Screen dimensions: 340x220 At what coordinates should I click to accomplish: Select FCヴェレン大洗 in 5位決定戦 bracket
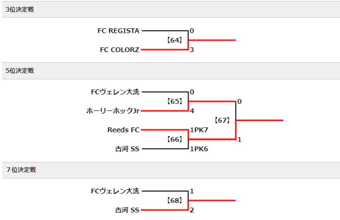115,92
